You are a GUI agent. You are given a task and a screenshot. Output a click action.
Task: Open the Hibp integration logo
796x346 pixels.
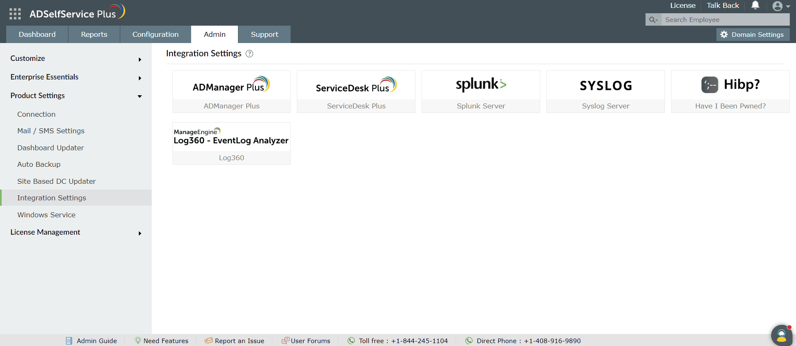730,85
